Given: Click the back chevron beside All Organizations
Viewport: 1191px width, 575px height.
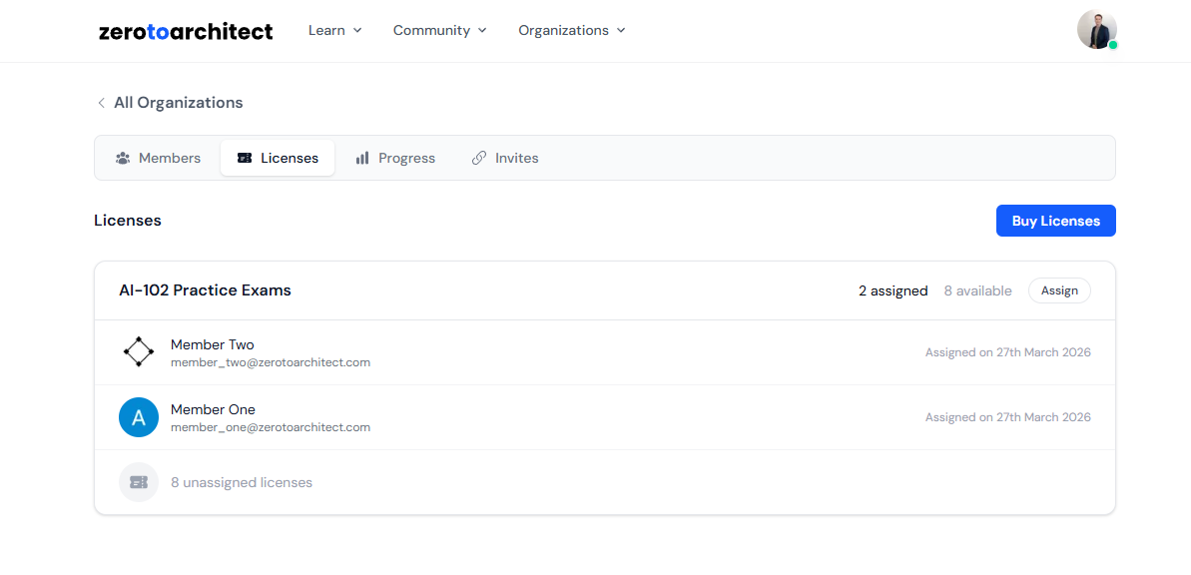Looking at the screenshot, I should [101, 103].
